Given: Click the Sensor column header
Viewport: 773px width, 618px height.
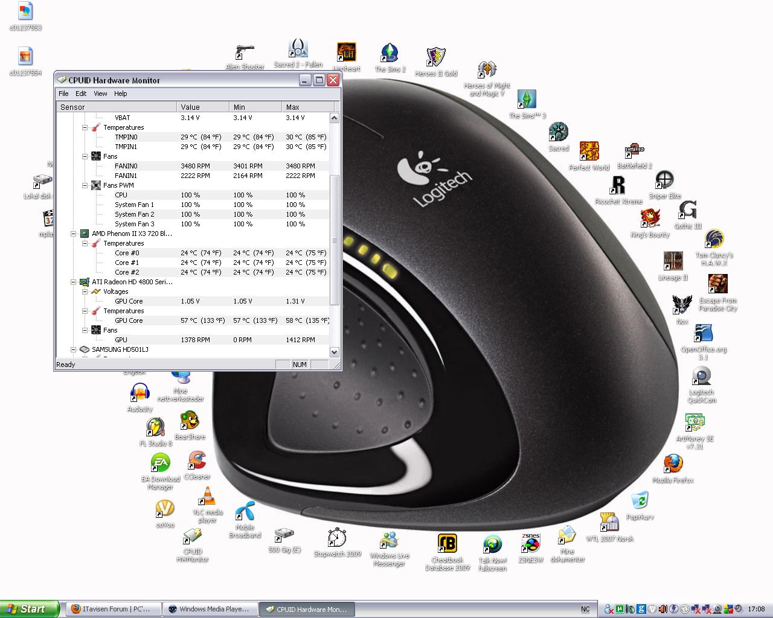Looking at the screenshot, I should 117,107.
